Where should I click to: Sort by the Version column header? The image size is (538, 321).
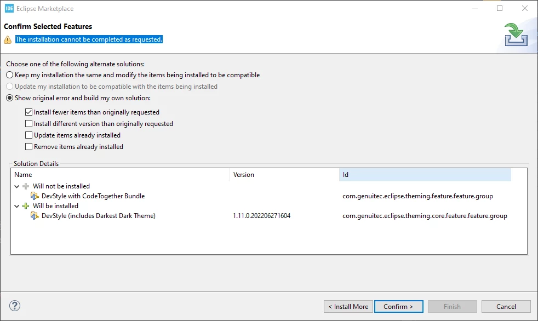[x=284, y=175]
